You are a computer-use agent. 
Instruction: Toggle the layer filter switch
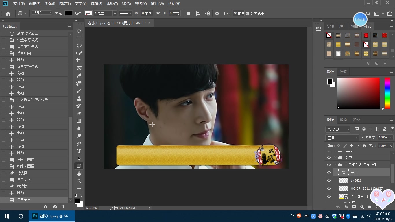(x=392, y=129)
